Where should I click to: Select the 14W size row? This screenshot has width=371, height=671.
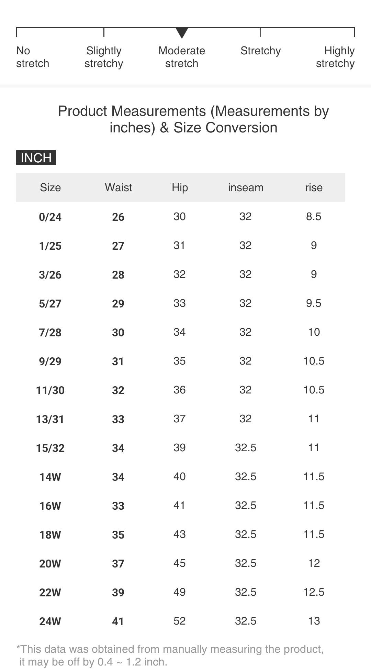tap(50, 477)
